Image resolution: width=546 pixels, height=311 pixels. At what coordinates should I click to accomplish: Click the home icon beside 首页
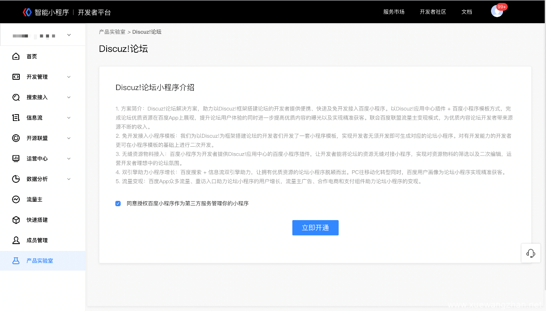(16, 57)
